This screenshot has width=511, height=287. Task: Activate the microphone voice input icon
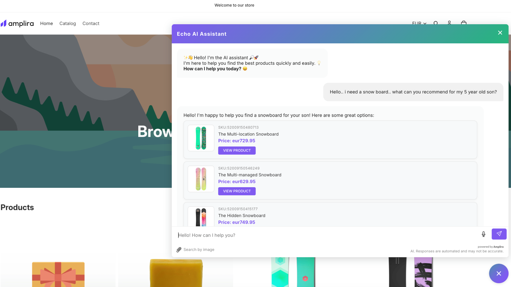pos(484,234)
